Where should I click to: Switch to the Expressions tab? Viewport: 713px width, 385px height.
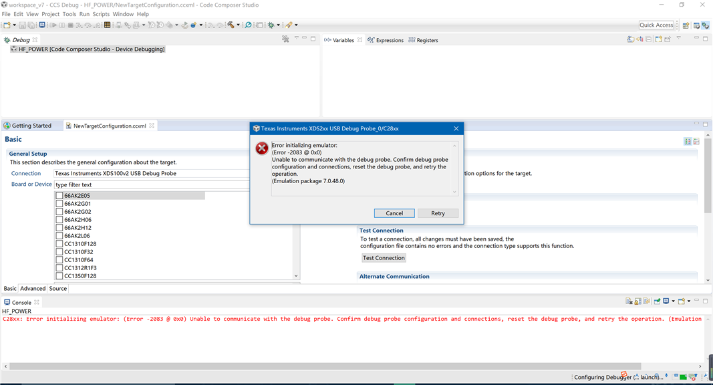pyautogui.click(x=386, y=40)
